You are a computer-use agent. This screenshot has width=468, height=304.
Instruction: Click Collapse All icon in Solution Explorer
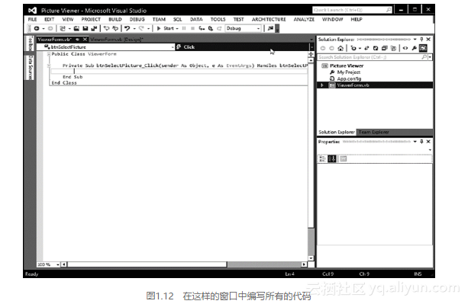385,48
